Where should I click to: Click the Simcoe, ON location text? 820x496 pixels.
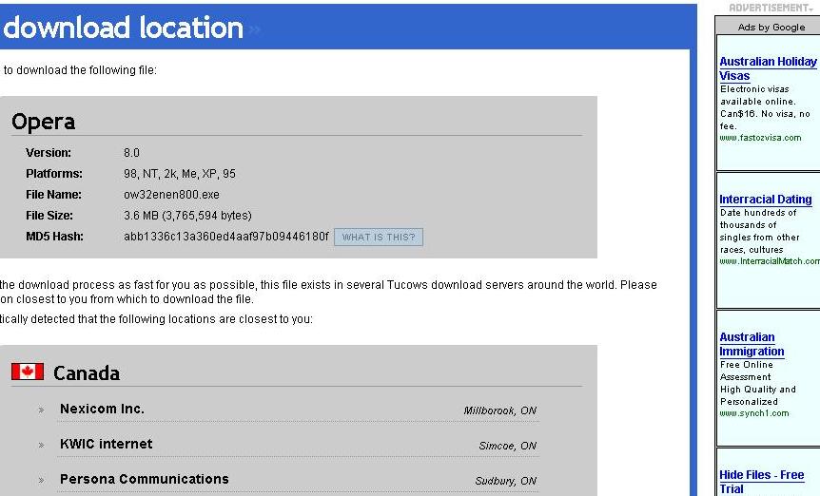[x=508, y=446]
